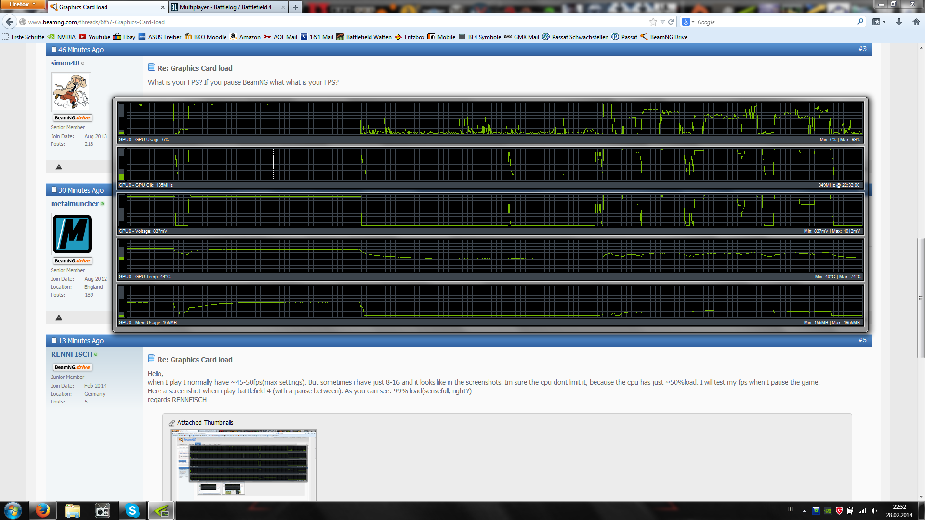This screenshot has width=925, height=520.
Task: Open Skype from the taskbar
Action: (132, 510)
